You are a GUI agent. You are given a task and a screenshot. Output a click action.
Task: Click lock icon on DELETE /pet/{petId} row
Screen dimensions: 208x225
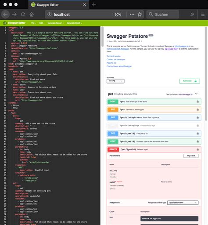(x=197, y=149)
